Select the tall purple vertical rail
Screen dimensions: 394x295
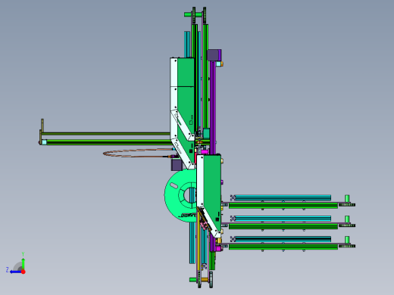pyautogui.click(x=213, y=108)
